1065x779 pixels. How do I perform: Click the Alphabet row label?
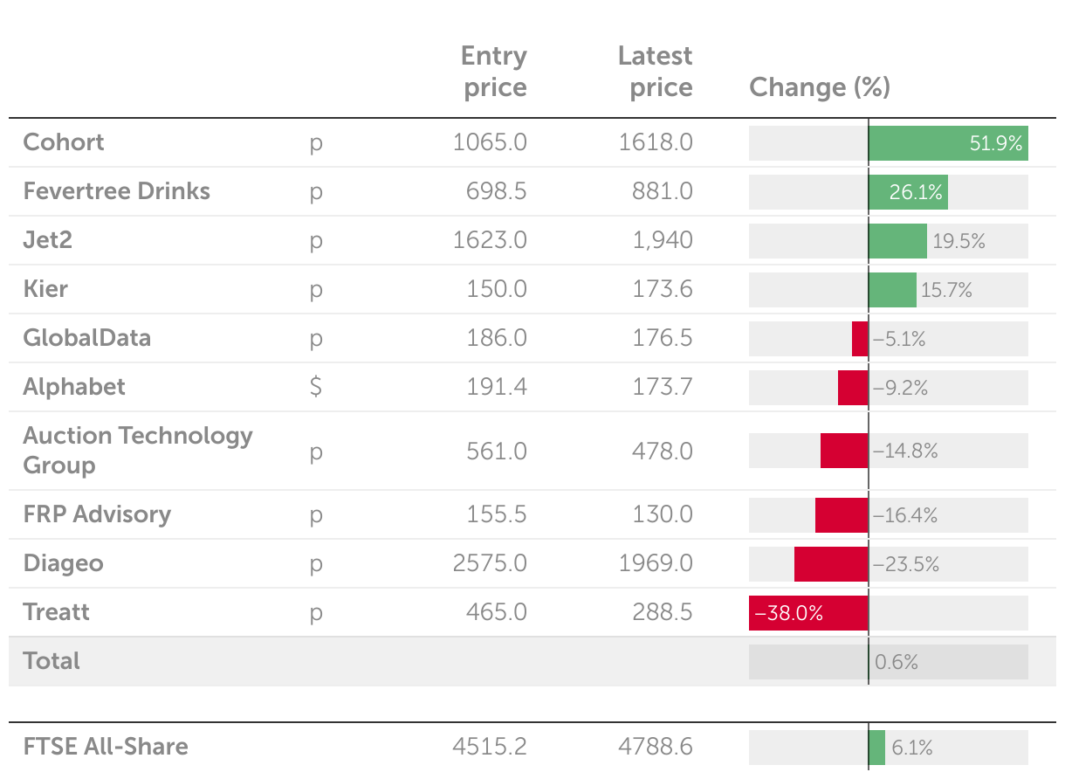(74, 387)
